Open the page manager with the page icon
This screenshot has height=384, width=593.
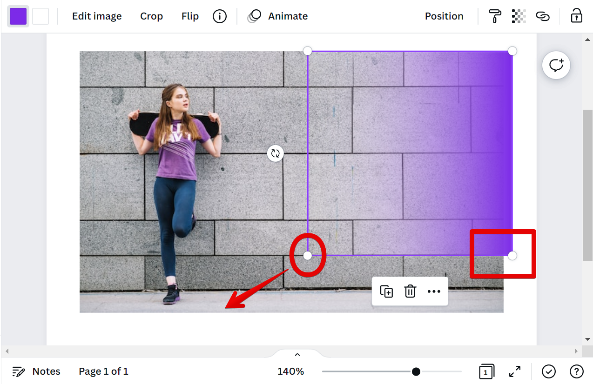486,371
